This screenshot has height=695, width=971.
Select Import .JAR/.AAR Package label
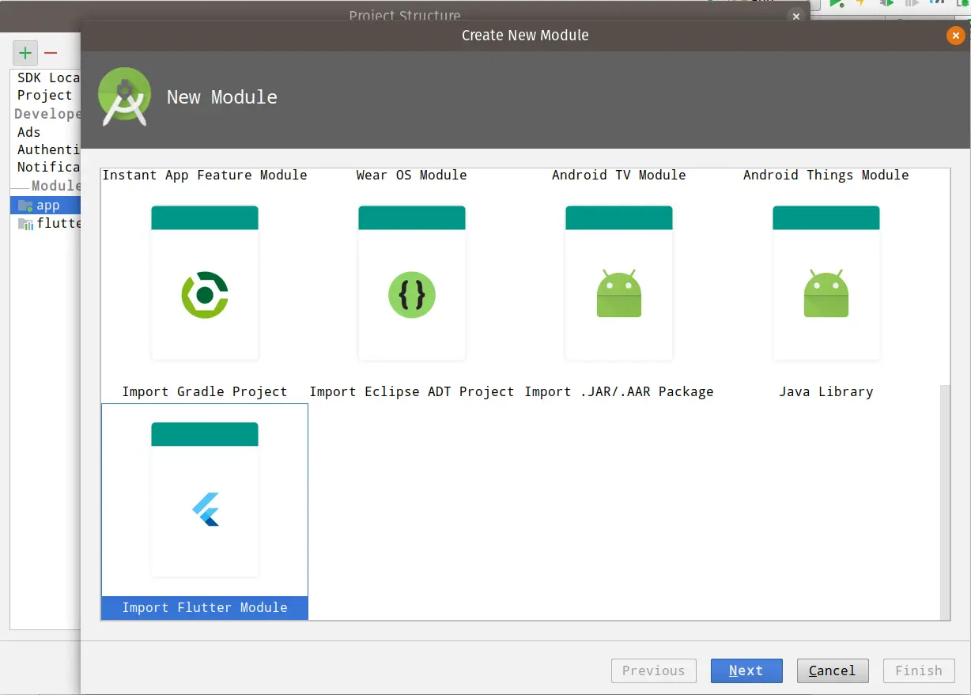click(x=619, y=391)
